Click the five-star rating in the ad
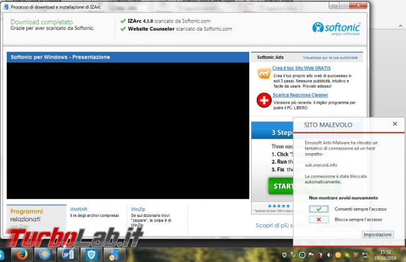406x262 pixels. click(x=279, y=206)
